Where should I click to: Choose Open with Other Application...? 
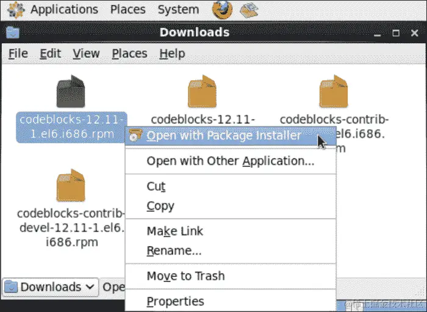231,161
